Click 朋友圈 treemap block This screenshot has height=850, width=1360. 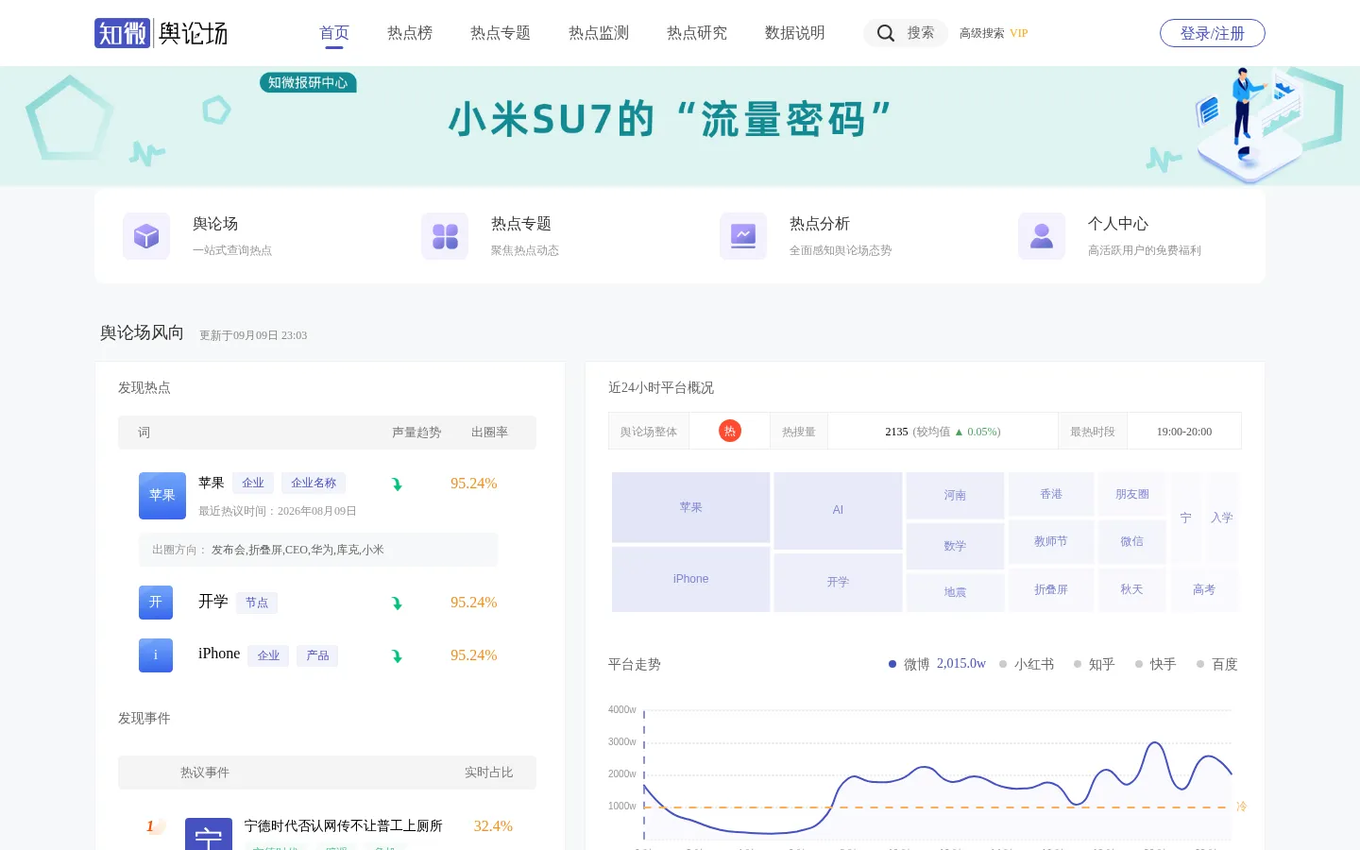1131,494
